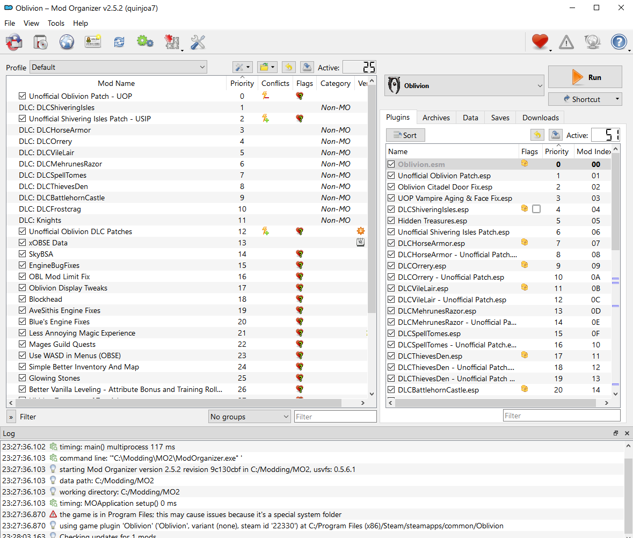Click the Update globe icon
The width and height of the screenshot is (633, 538).
coord(593,42)
